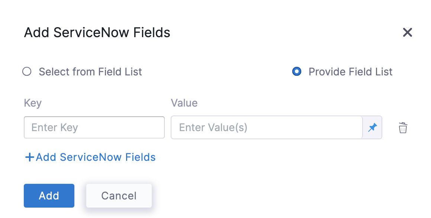
Task: Click the Value column label
Action: point(184,103)
